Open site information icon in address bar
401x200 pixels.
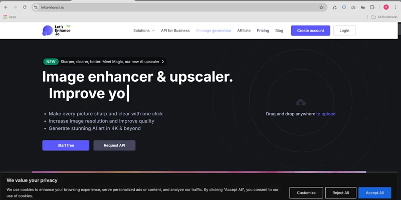36,8
